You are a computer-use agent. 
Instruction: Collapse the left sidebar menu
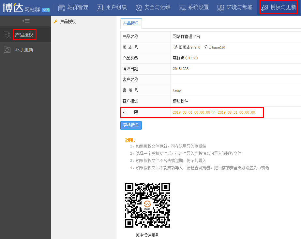click(x=25, y=21)
